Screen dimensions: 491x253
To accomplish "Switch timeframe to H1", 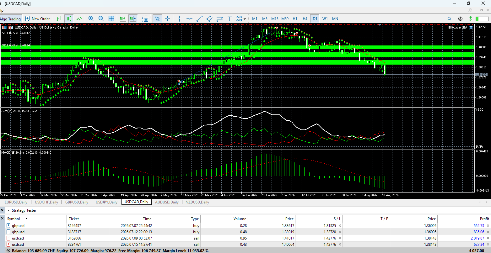I will (x=295, y=19).
